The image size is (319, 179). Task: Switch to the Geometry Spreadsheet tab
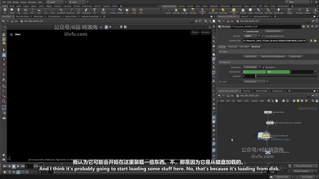(x=90, y=16)
